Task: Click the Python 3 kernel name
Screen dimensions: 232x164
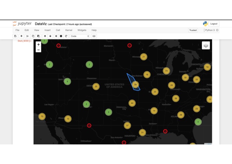Action: [x=210, y=30]
